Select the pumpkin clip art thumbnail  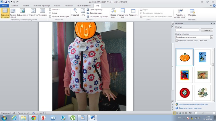185,57
